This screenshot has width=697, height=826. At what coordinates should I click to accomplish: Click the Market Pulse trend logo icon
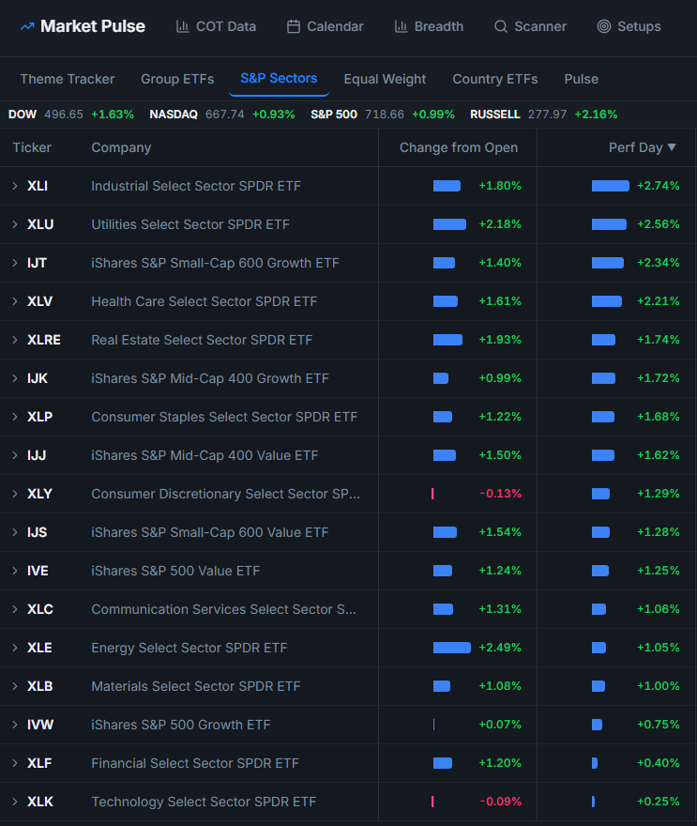27,26
